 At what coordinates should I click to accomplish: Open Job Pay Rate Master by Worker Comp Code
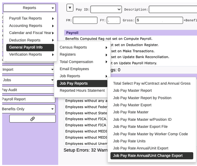pyautogui.click(x=152, y=134)
